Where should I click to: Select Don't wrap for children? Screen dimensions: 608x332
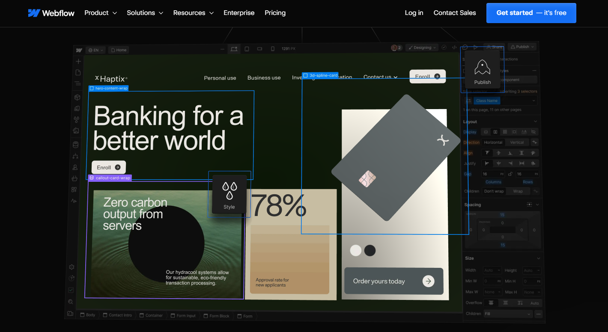click(x=494, y=191)
